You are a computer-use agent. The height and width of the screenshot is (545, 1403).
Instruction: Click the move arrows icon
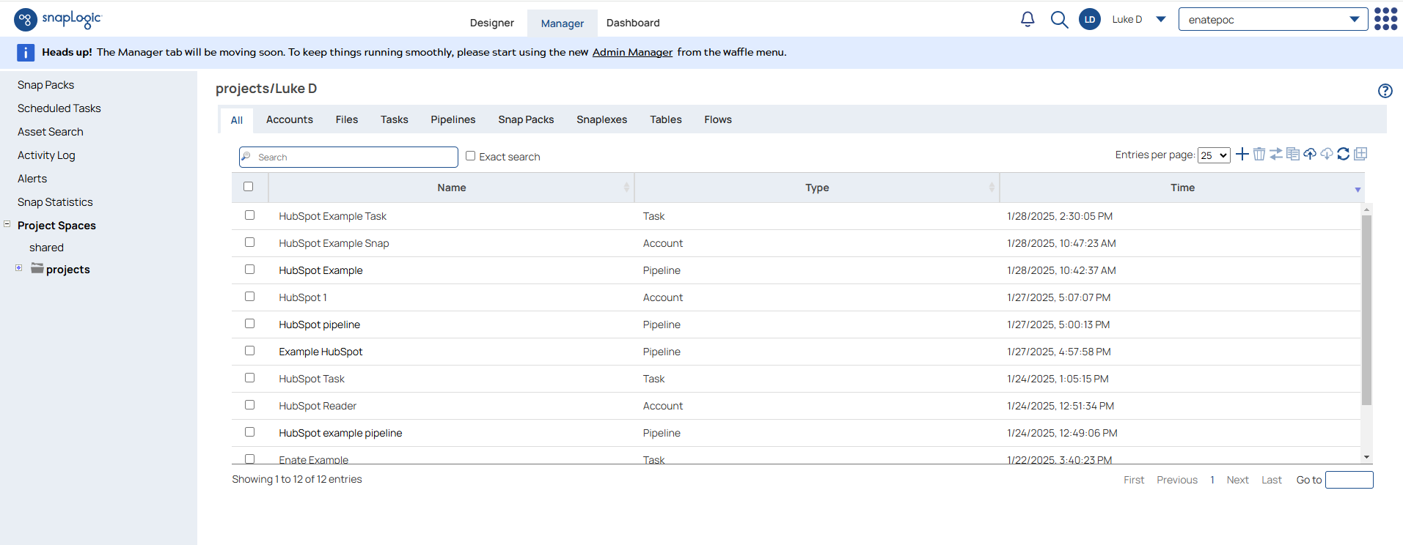1276,154
